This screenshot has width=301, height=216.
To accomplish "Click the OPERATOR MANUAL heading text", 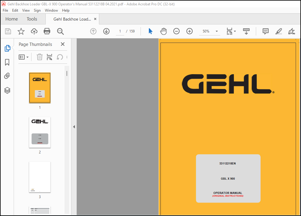I will tap(228, 193).
